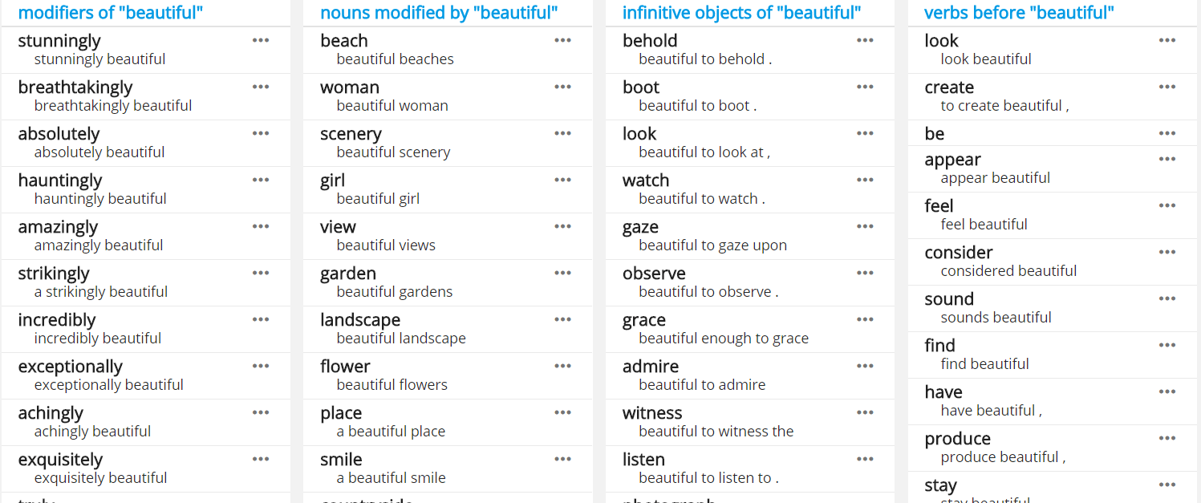
Task: Open the options icon for "breathtakingly"
Action: (x=260, y=86)
